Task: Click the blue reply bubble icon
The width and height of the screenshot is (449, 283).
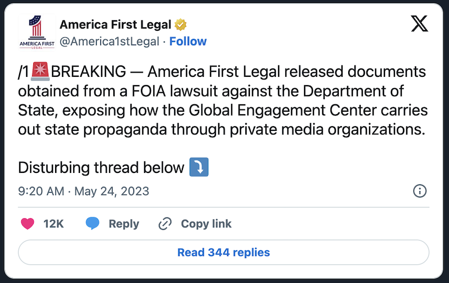Action: (93, 224)
